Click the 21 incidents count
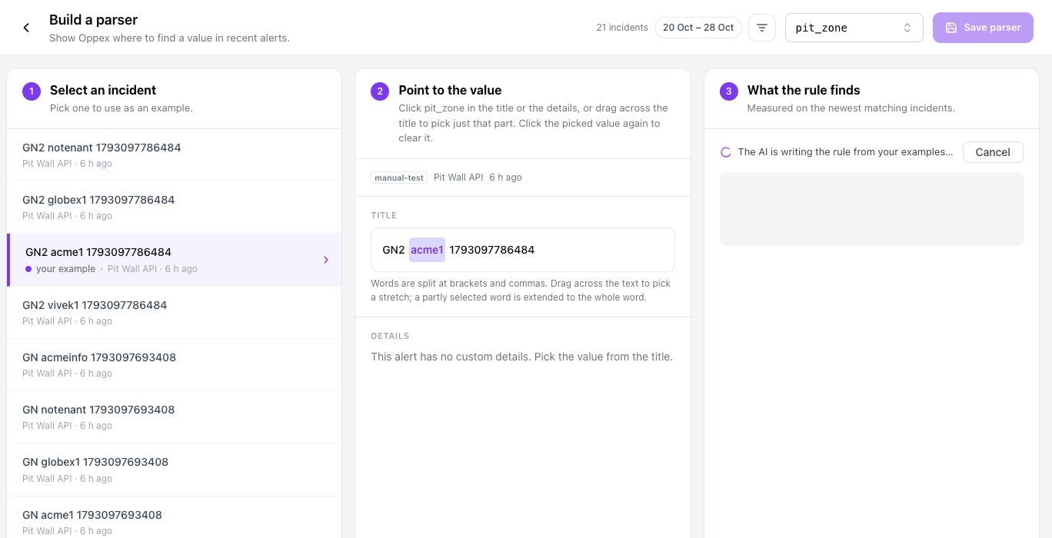 click(x=622, y=28)
